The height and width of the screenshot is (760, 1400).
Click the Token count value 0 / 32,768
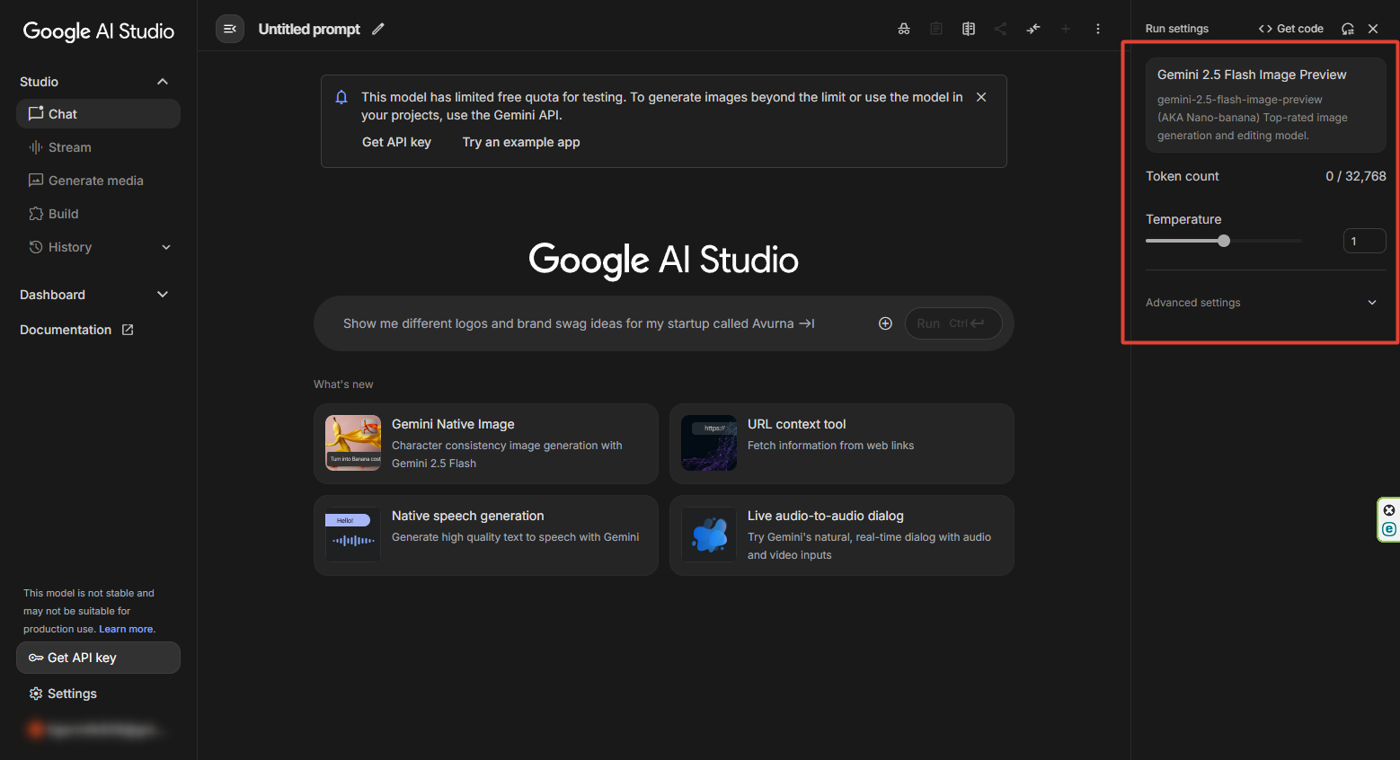point(1356,176)
